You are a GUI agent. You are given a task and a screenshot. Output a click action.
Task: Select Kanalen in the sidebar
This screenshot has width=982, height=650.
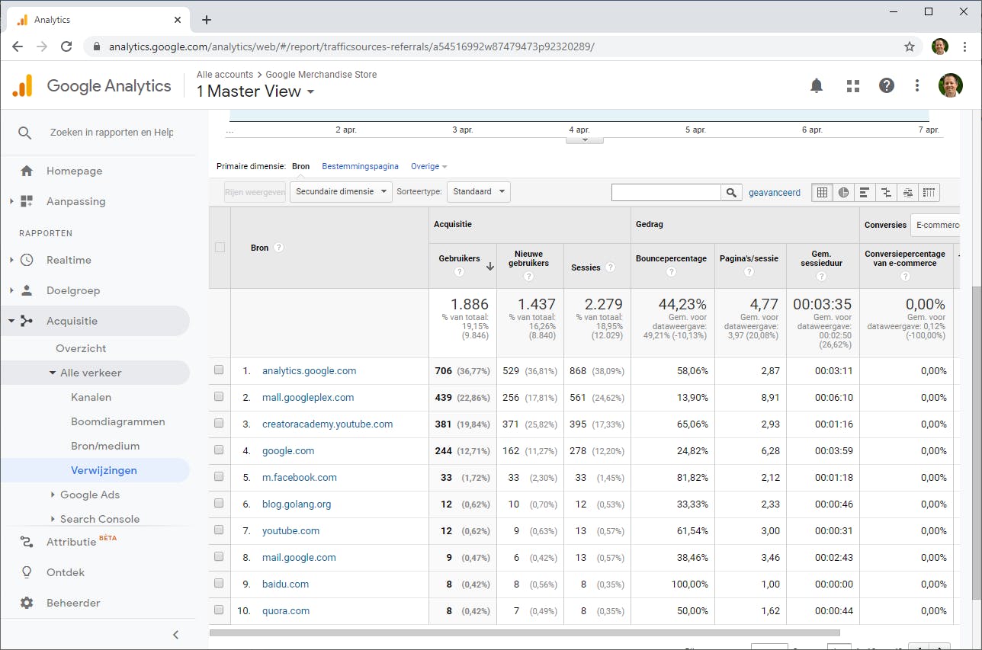click(x=91, y=397)
